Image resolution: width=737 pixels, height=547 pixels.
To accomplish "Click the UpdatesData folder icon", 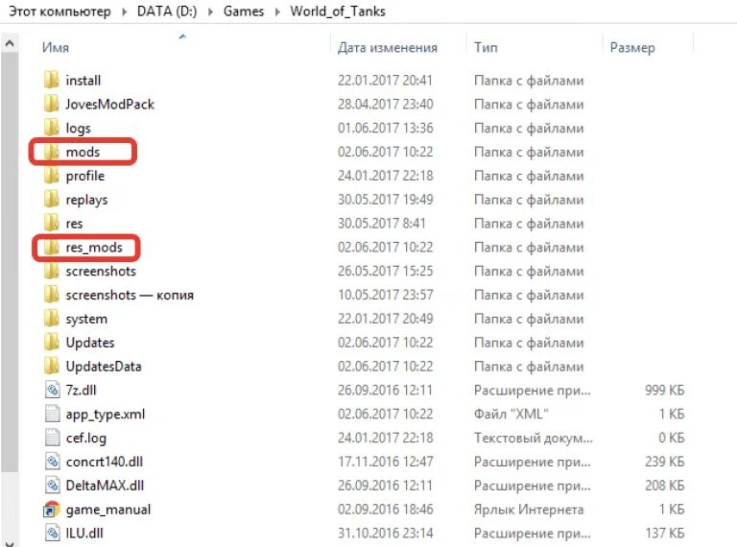I will point(51,366).
